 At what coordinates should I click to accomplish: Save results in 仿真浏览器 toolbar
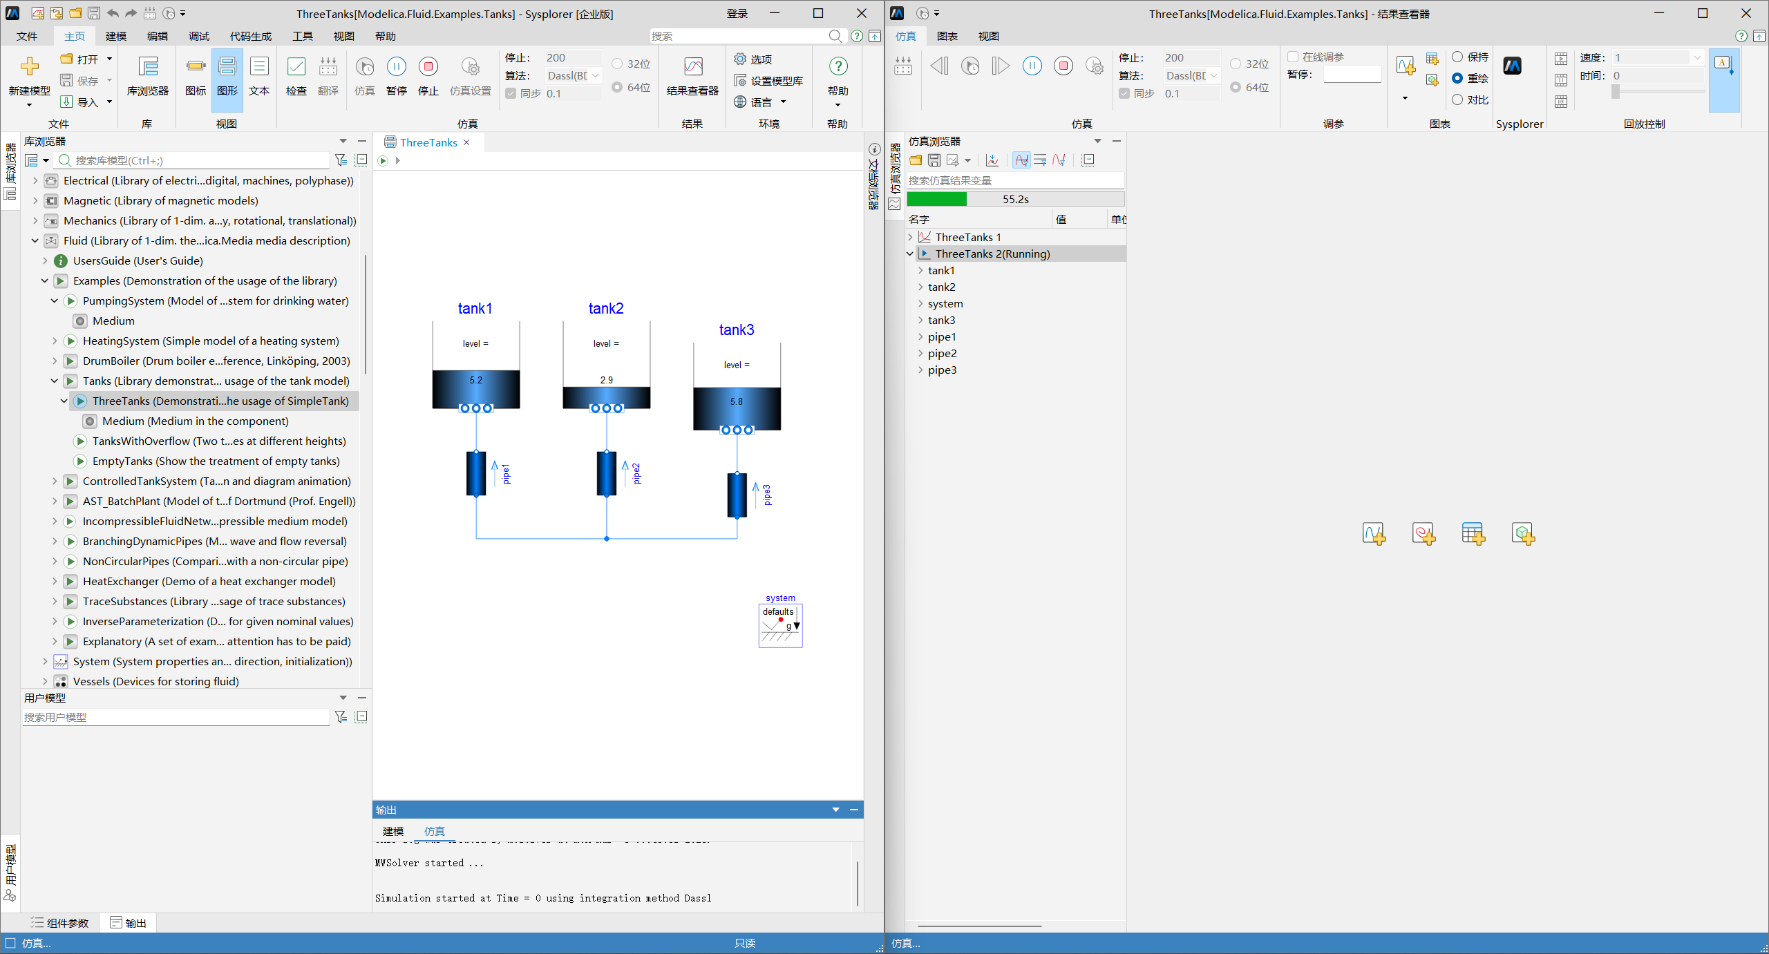(934, 160)
